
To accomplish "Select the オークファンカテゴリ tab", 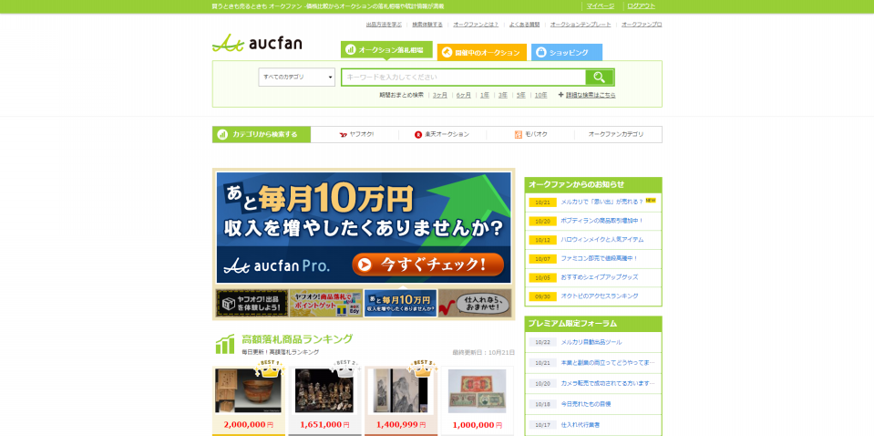I will (x=616, y=134).
